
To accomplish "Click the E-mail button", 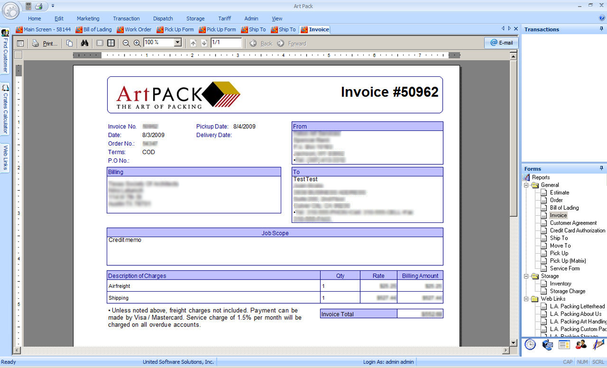I will (501, 43).
